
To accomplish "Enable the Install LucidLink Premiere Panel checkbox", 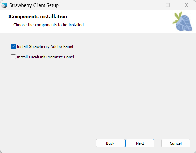I will 13,57.
